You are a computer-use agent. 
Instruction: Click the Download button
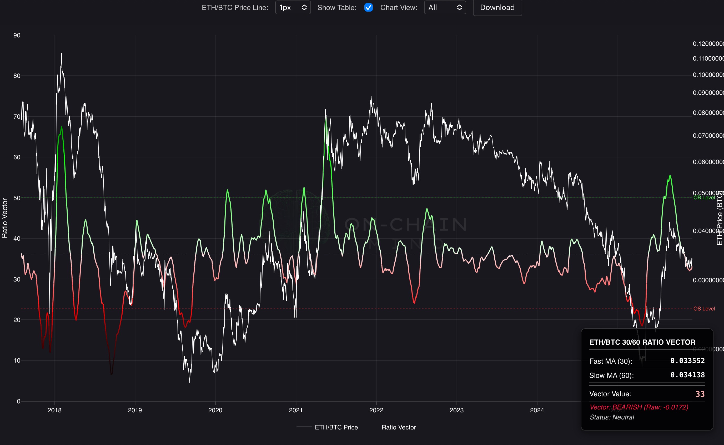[x=497, y=7]
